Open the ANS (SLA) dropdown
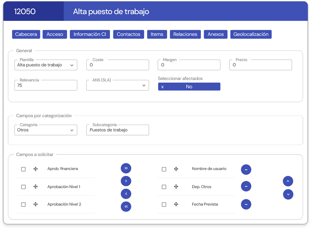Image resolution: width=311 pixels, height=229 pixels. click(118, 85)
